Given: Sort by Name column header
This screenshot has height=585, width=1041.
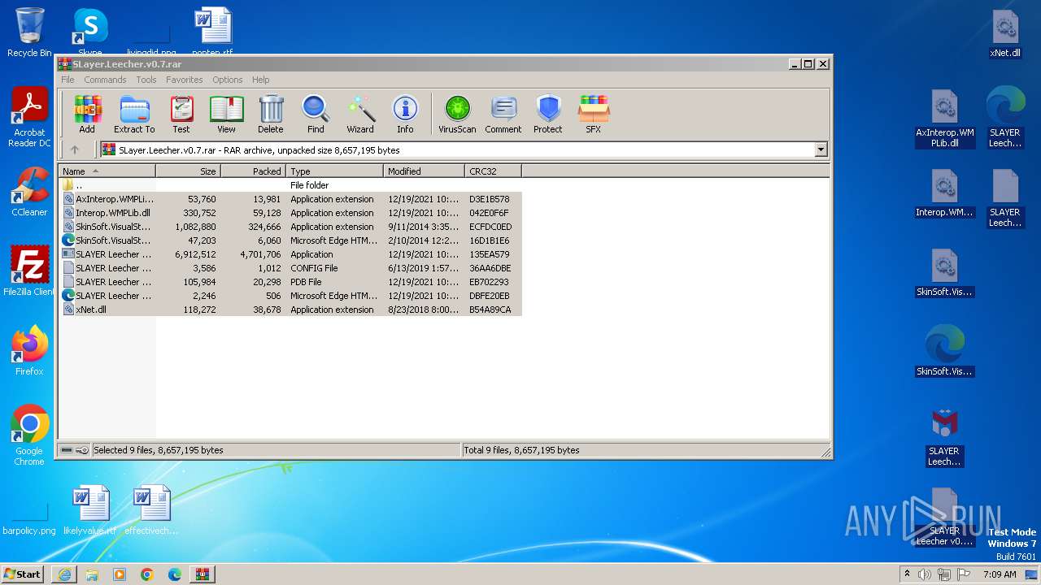Looking at the screenshot, I should pos(107,171).
